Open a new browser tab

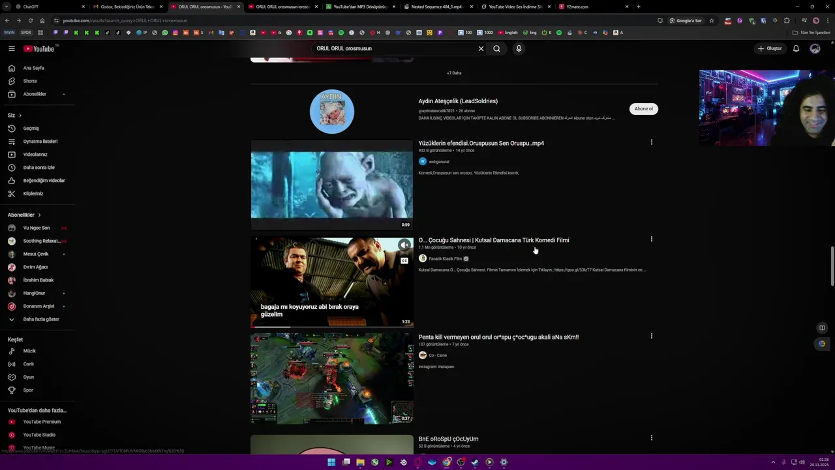point(638,7)
